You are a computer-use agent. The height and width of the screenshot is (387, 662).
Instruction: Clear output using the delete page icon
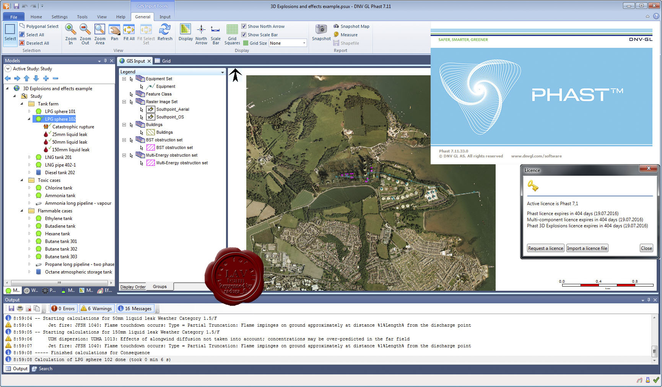point(29,308)
